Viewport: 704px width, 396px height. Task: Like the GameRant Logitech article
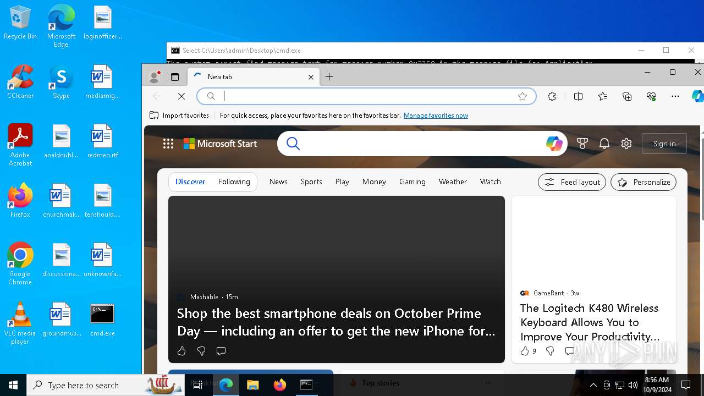coord(525,351)
